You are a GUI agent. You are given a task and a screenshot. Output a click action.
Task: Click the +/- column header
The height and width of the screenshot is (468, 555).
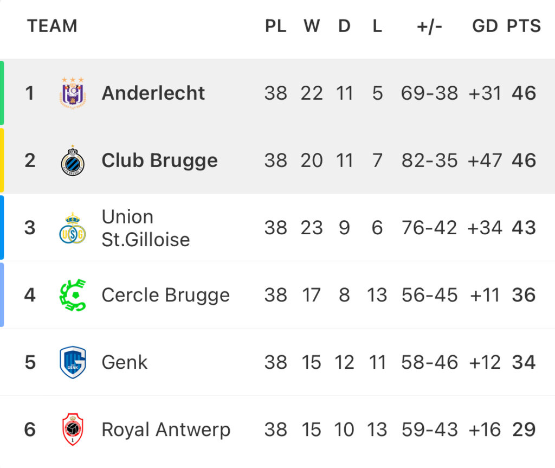(429, 26)
